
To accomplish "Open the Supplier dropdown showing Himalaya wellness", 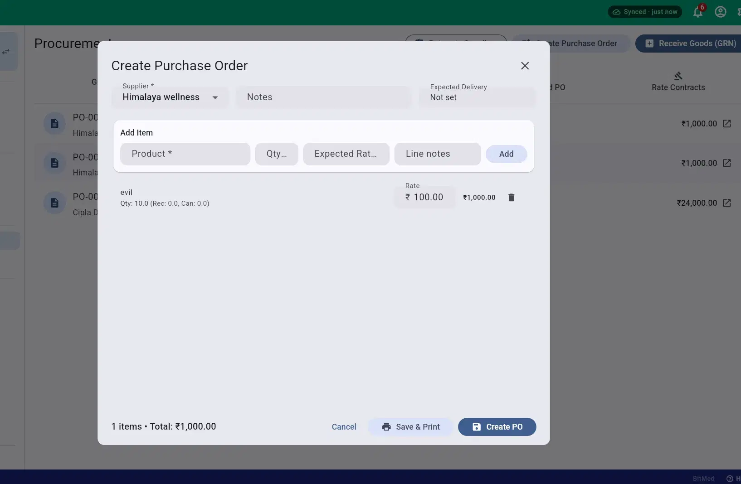I will (x=170, y=97).
